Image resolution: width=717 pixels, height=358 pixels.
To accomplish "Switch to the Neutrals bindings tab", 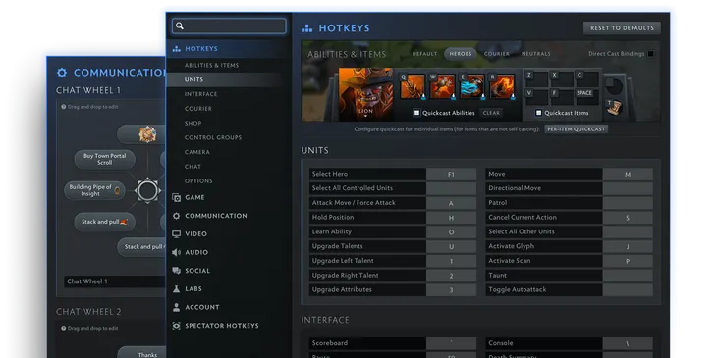I will pyautogui.click(x=536, y=54).
